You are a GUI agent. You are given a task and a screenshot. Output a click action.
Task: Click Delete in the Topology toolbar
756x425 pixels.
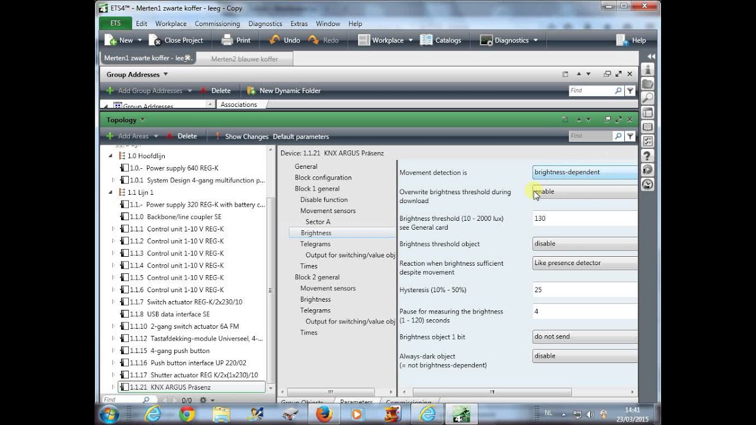[181, 136]
